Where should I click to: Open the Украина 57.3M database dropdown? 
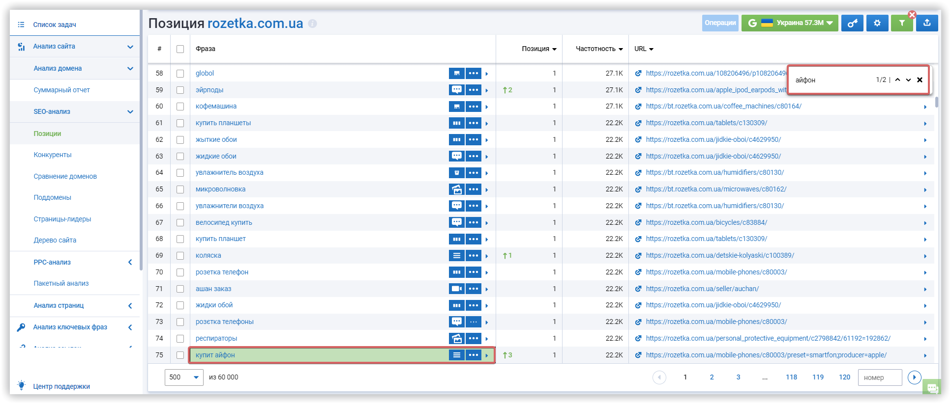(790, 23)
